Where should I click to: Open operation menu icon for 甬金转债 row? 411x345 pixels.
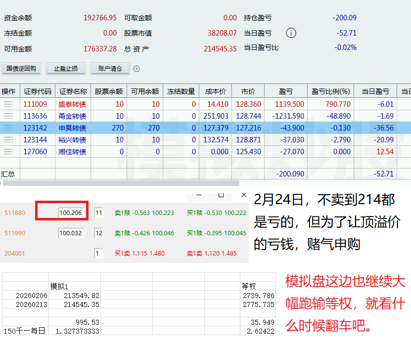pos(8,116)
